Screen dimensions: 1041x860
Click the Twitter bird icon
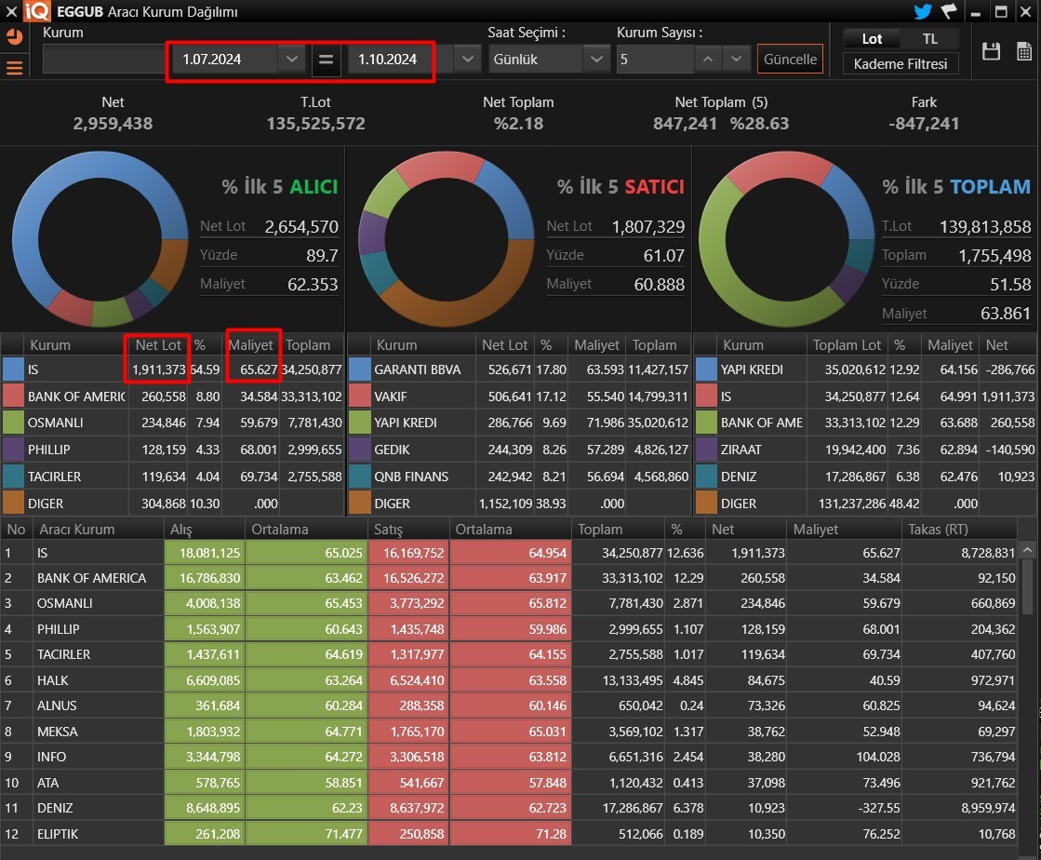coord(922,11)
